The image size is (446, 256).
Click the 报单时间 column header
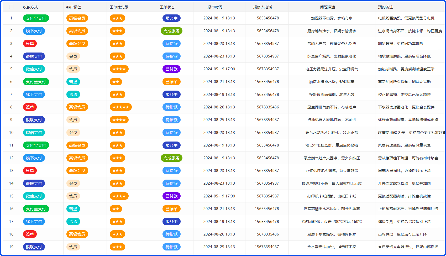[x=215, y=7]
